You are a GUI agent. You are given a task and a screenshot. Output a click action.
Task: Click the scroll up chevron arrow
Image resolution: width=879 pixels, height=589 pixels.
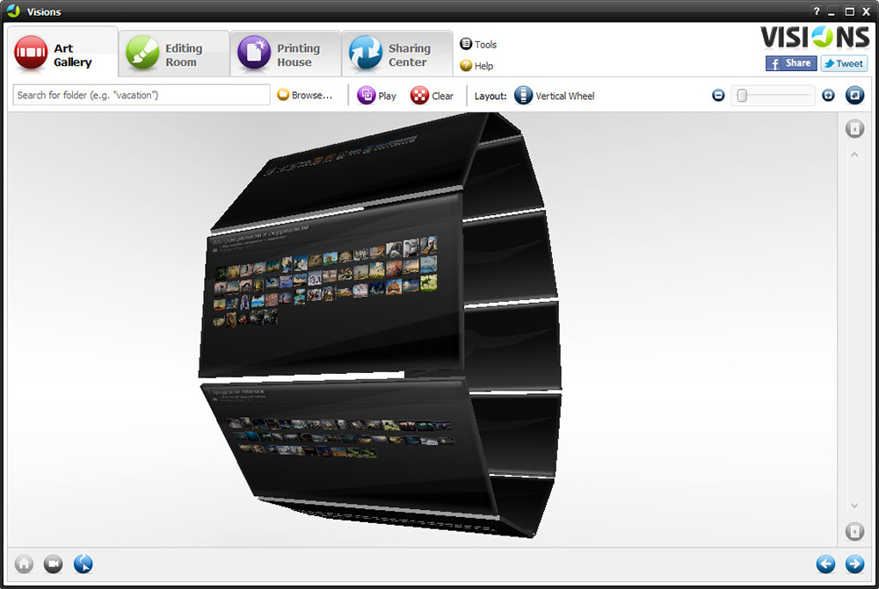854,154
